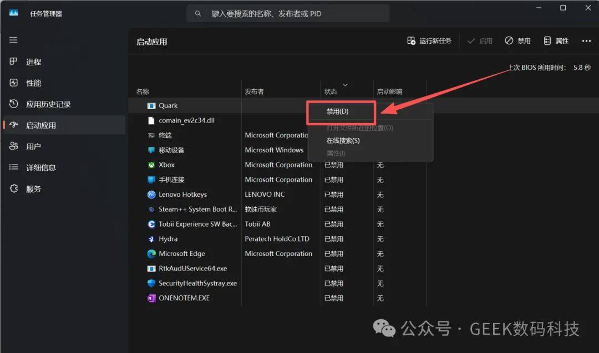The image size is (599, 353).
Task: Open the three-dot more options menu
Action: click(x=586, y=41)
